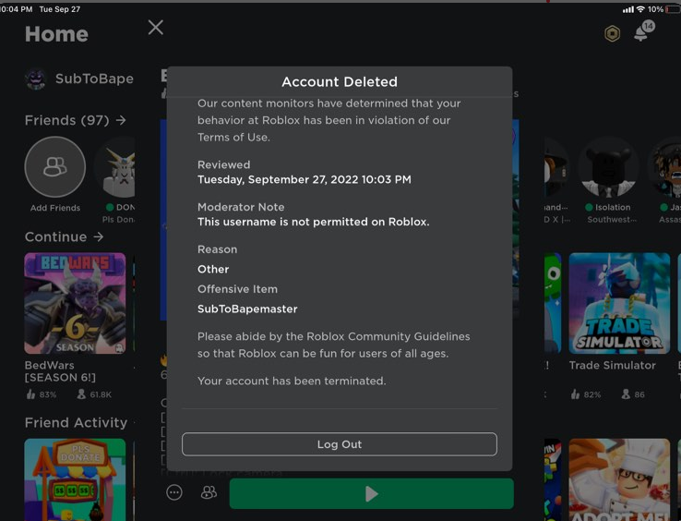This screenshot has width=681, height=521.
Task: Tap the Add Friends circle button
Action: pos(55,166)
